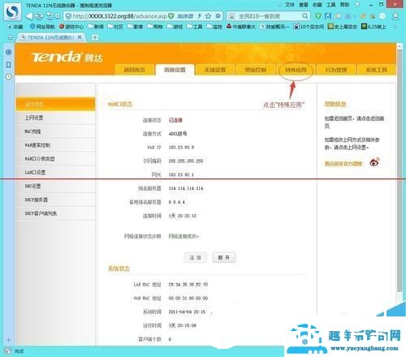Click the Weibo eye logo icon
The image size is (406, 357).
(x=374, y=162)
